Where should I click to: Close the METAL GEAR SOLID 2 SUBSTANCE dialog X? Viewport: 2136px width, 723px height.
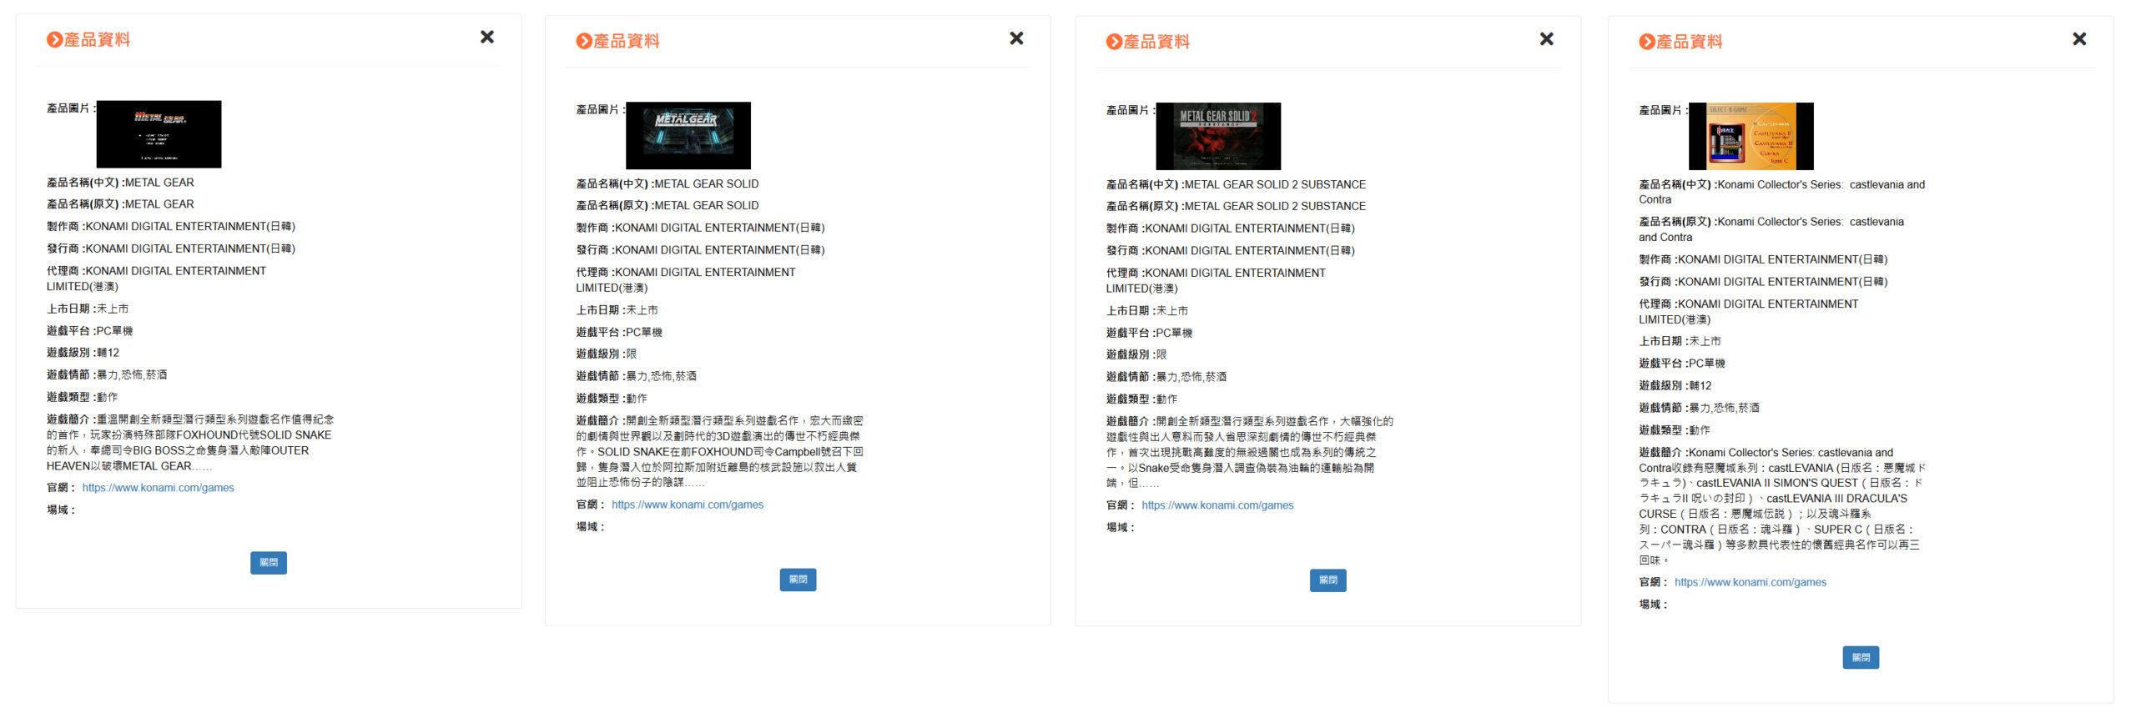click(1546, 39)
